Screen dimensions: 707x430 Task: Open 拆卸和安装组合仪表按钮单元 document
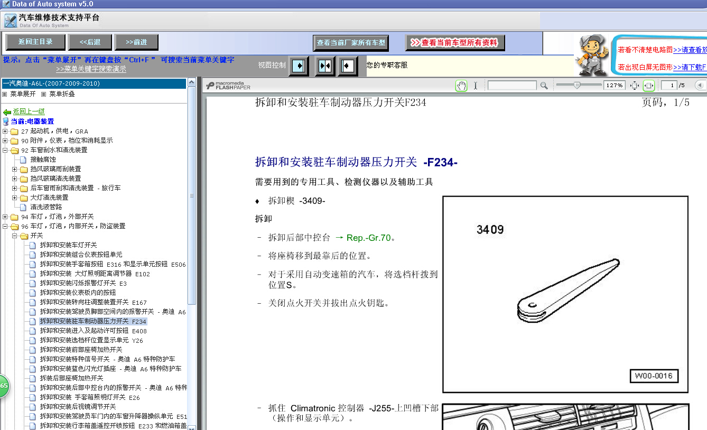point(81,255)
